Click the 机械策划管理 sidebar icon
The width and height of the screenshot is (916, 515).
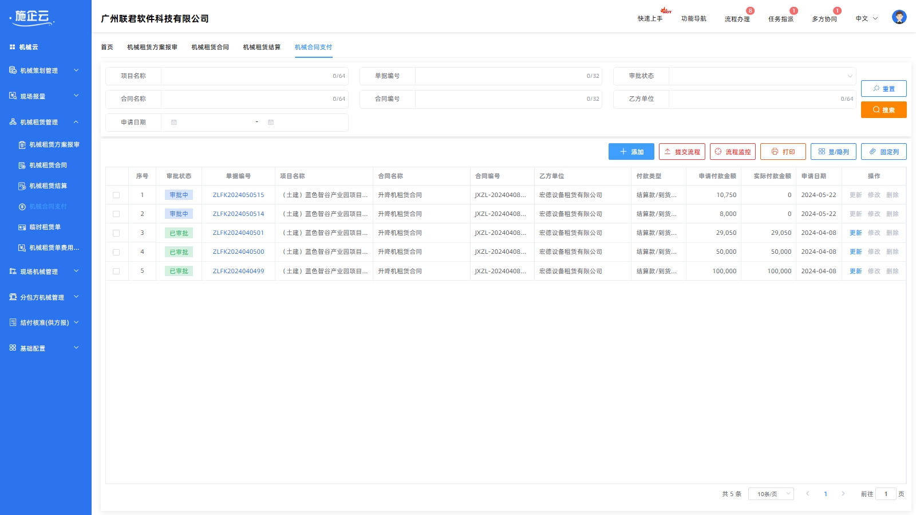(x=13, y=70)
